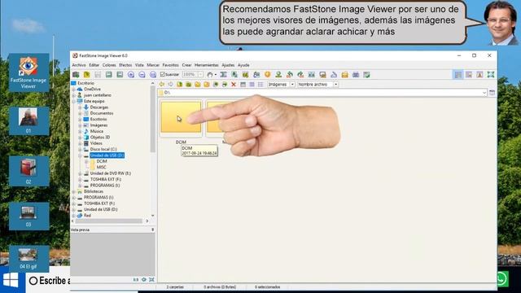Click the rotate right icon in toolbar

[x=300, y=75]
